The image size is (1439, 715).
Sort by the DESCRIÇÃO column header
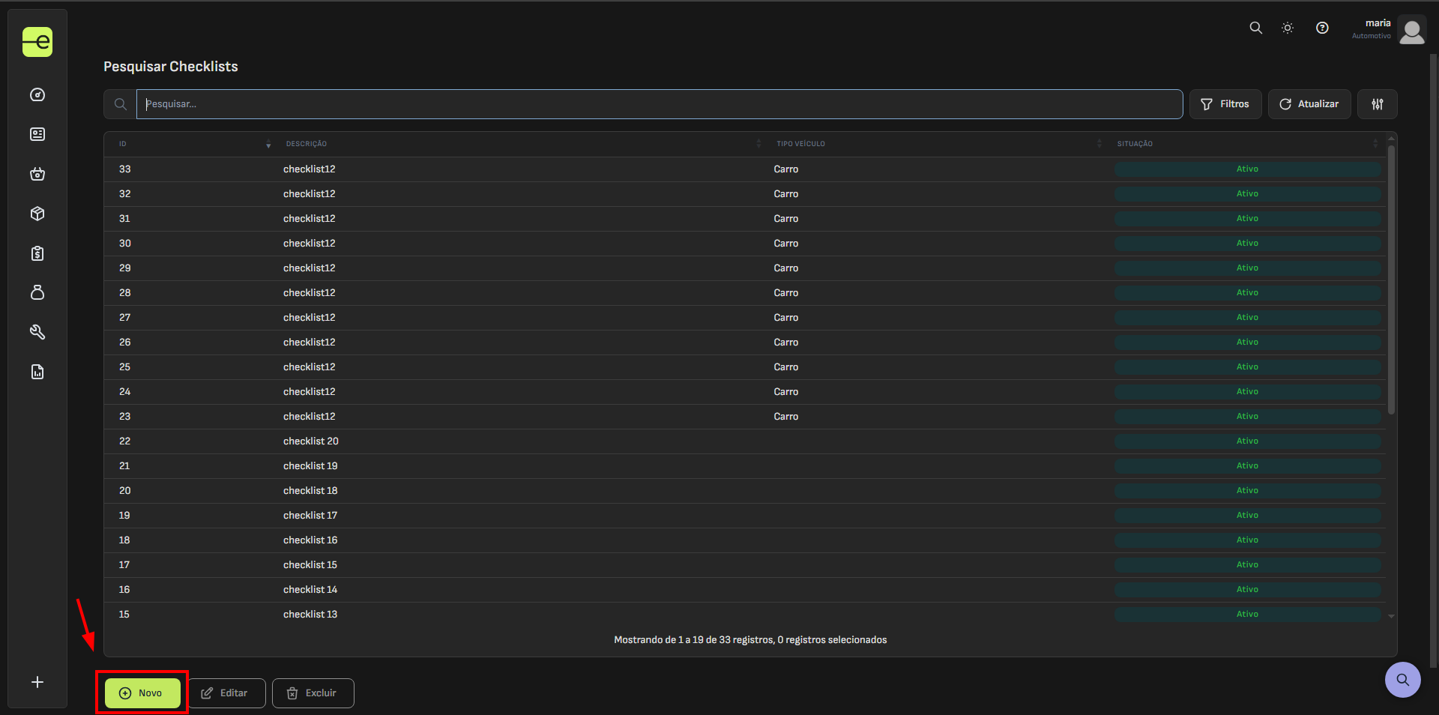523,144
